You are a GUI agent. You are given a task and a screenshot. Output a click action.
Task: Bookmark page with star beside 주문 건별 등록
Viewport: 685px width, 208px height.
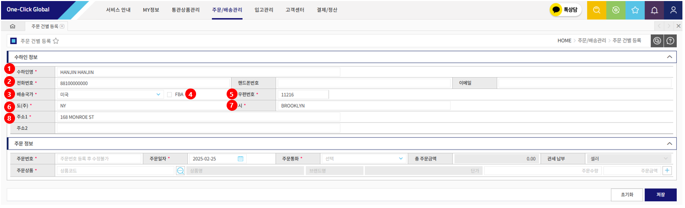(56, 41)
